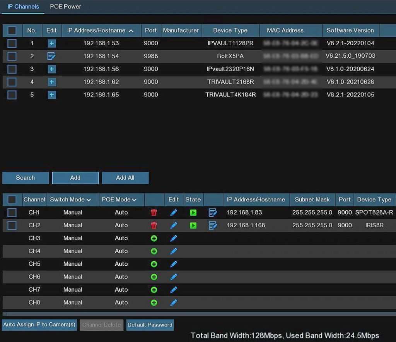Click the plus icon for 192.168.1.53
Viewport: 396px width, 342px height.
[x=52, y=43]
